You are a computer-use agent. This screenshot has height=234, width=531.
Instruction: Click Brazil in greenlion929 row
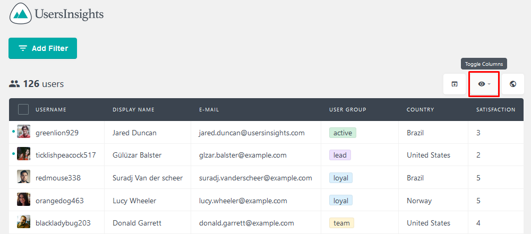(x=416, y=133)
